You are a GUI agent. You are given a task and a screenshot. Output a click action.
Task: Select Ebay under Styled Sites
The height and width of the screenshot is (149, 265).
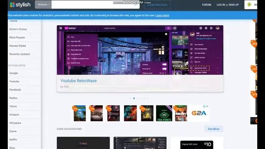(x=12, y=147)
